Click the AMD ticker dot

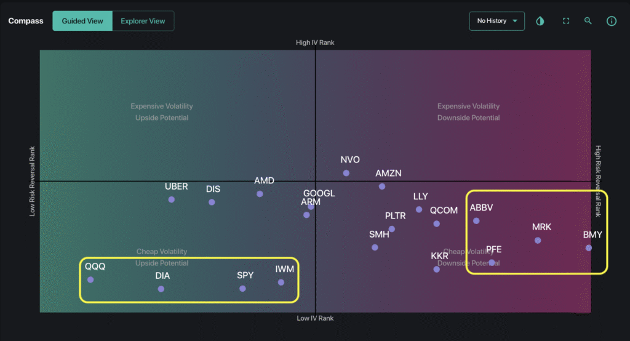[x=260, y=194]
